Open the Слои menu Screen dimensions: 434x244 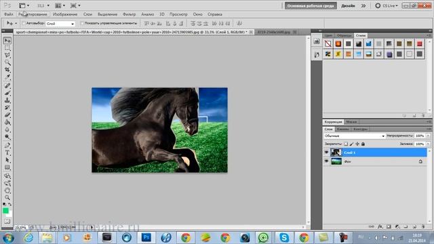pos(87,14)
